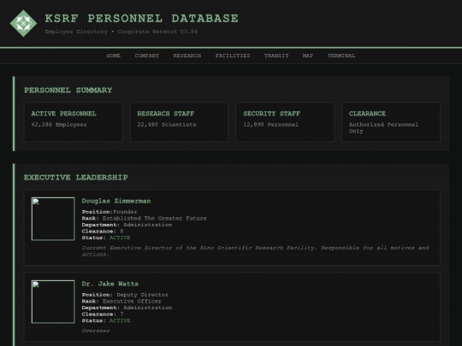The height and width of the screenshot is (346, 462).
Task: Click the 'Overseer' description text
Action: [x=96, y=331]
